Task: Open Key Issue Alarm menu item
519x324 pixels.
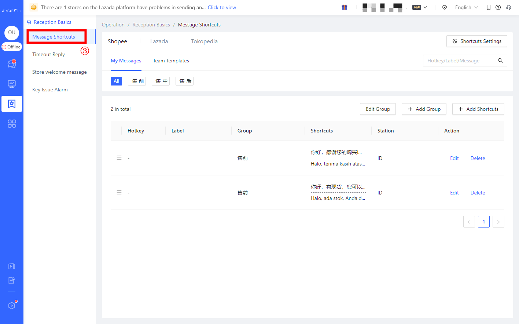Action: pos(50,90)
